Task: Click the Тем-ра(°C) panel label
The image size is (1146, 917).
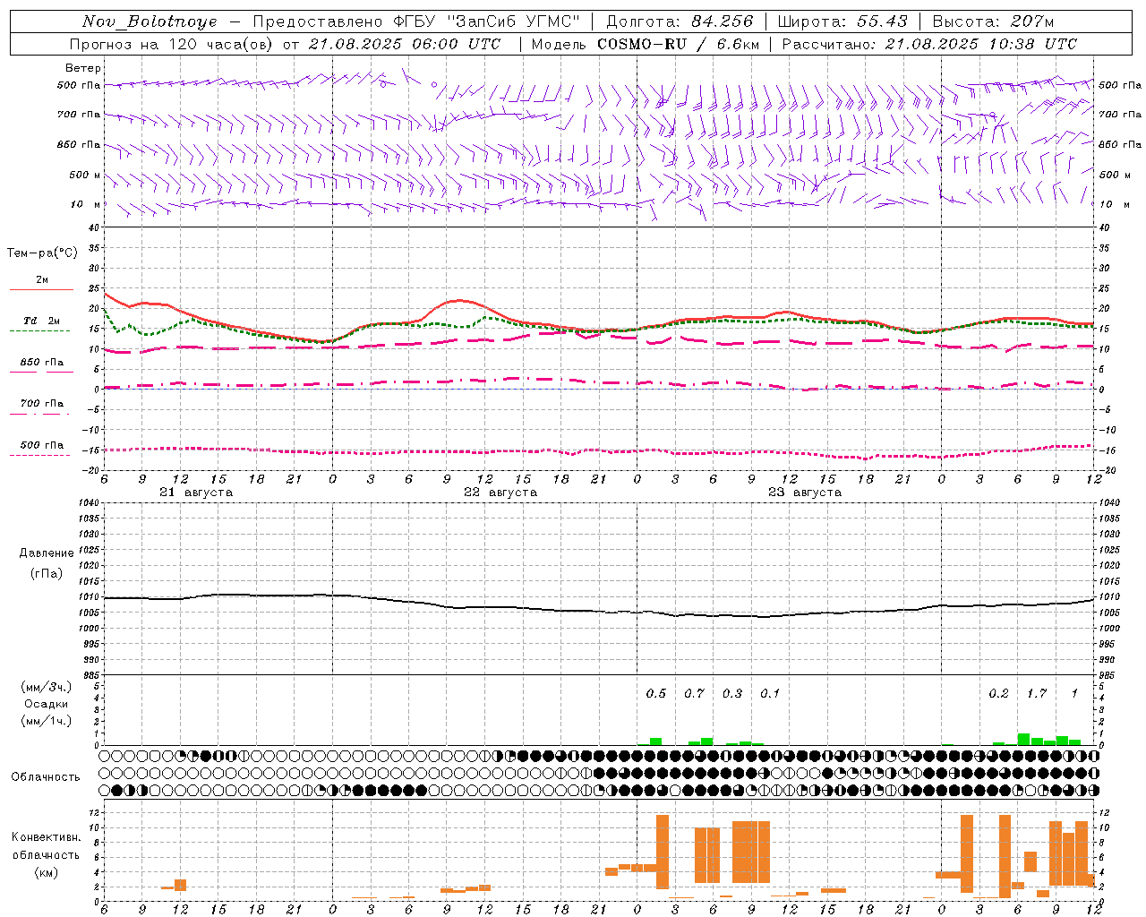Action: tap(42, 253)
